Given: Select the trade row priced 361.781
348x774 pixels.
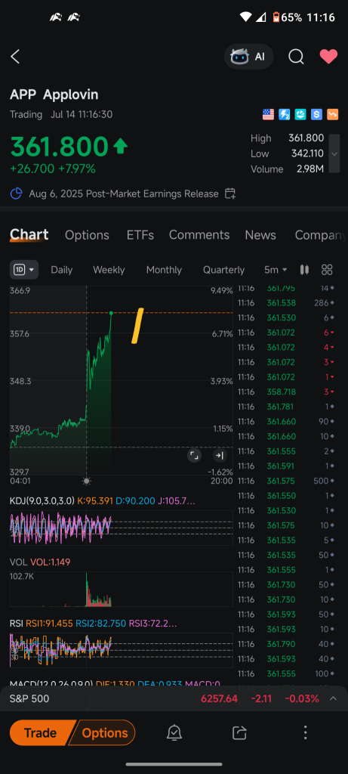Looking at the screenshot, I should coord(287,406).
